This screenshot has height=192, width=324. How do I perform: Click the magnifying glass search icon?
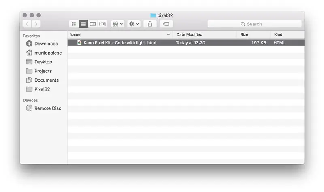tap(243, 24)
